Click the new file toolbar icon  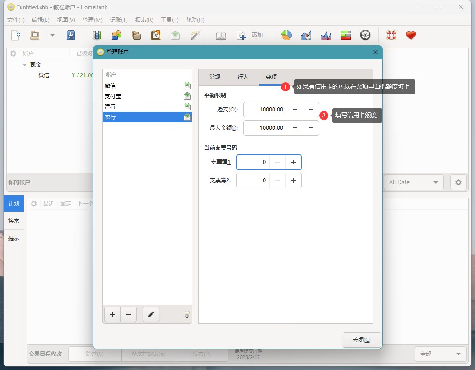[x=16, y=35]
